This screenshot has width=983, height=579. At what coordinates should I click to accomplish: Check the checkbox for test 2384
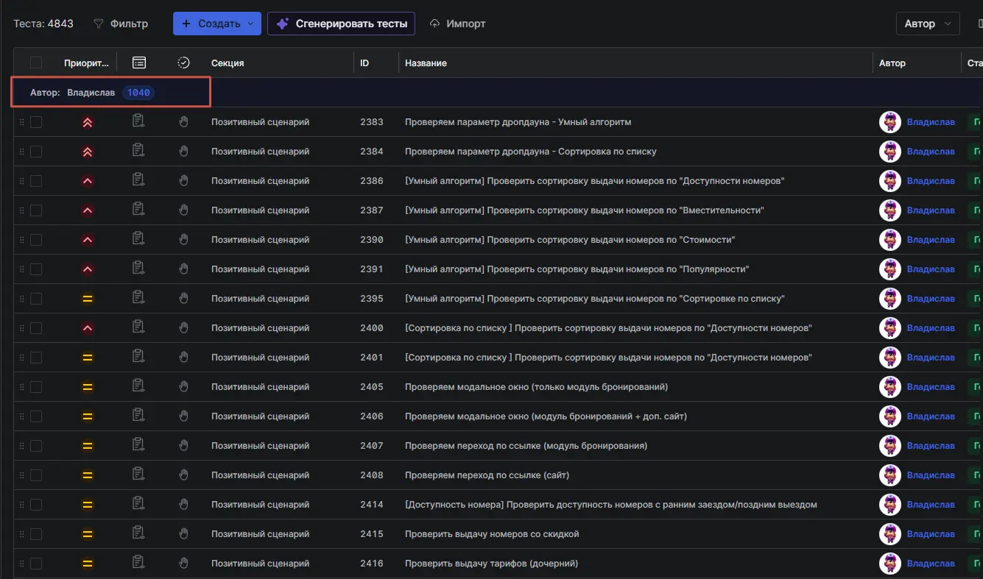(x=36, y=152)
